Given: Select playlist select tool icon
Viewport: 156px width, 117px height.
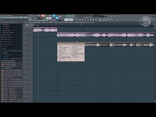Looking at the screenshot, I should pyautogui.click(x=41, y=22).
